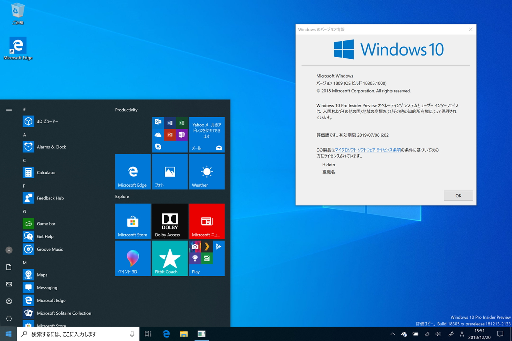Open Outlook from the Office tile folder
Viewport: 512px width, 341px height.
pos(158,122)
